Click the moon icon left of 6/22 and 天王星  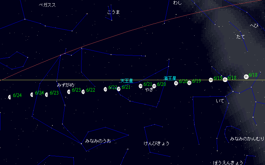coord(105,89)
